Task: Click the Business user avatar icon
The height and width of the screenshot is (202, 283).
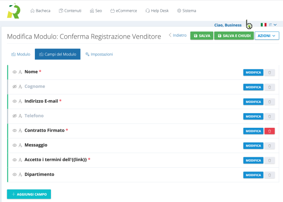Action: (x=249, y=25)
